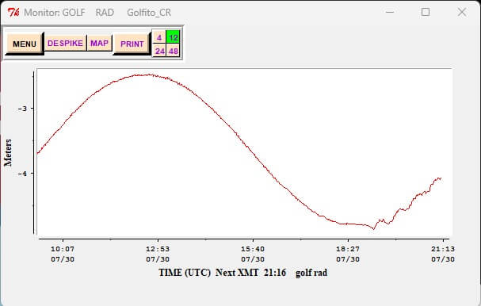Screen dimensions: 481x306
Task: Click the PRINT button
Action: point(132,44)
